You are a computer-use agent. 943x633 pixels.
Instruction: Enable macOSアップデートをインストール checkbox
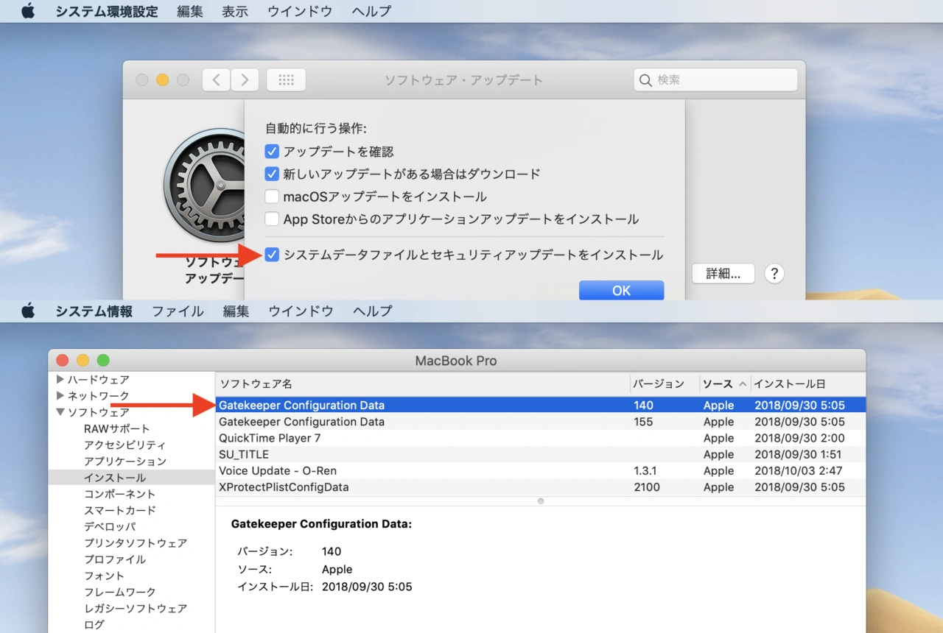pyautogui.click(x=272, y=197)
